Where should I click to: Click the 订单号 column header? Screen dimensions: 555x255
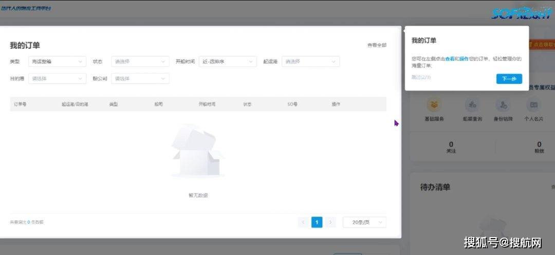point(20,104)
